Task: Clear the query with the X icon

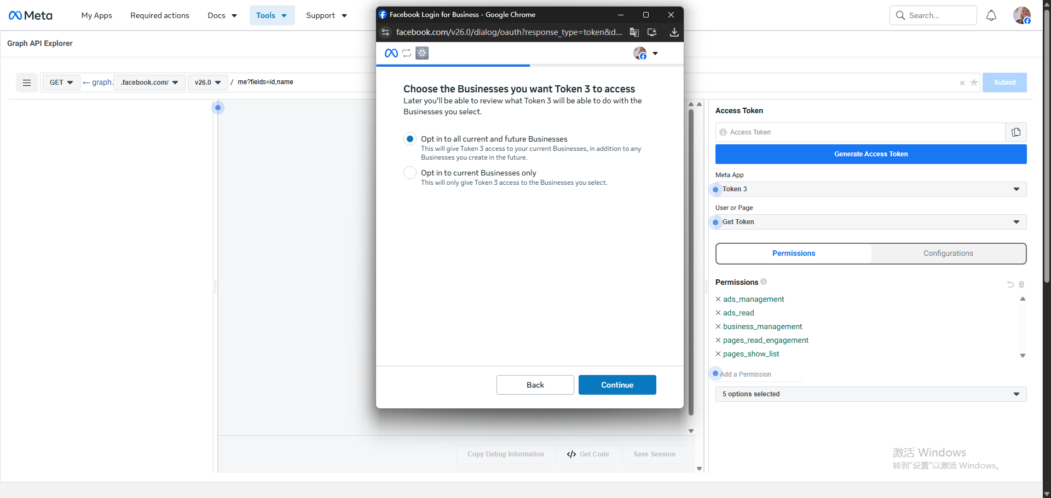Action: coord(962,83)
